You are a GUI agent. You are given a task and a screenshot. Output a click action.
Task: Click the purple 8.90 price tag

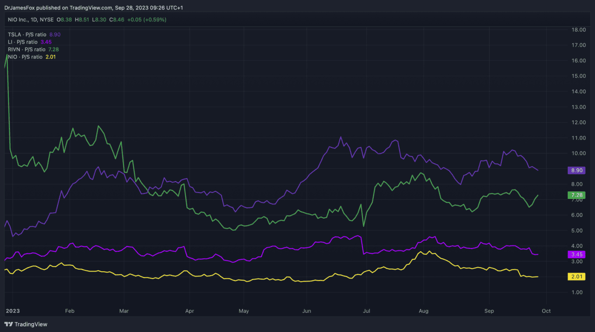[x=576, y=170]
